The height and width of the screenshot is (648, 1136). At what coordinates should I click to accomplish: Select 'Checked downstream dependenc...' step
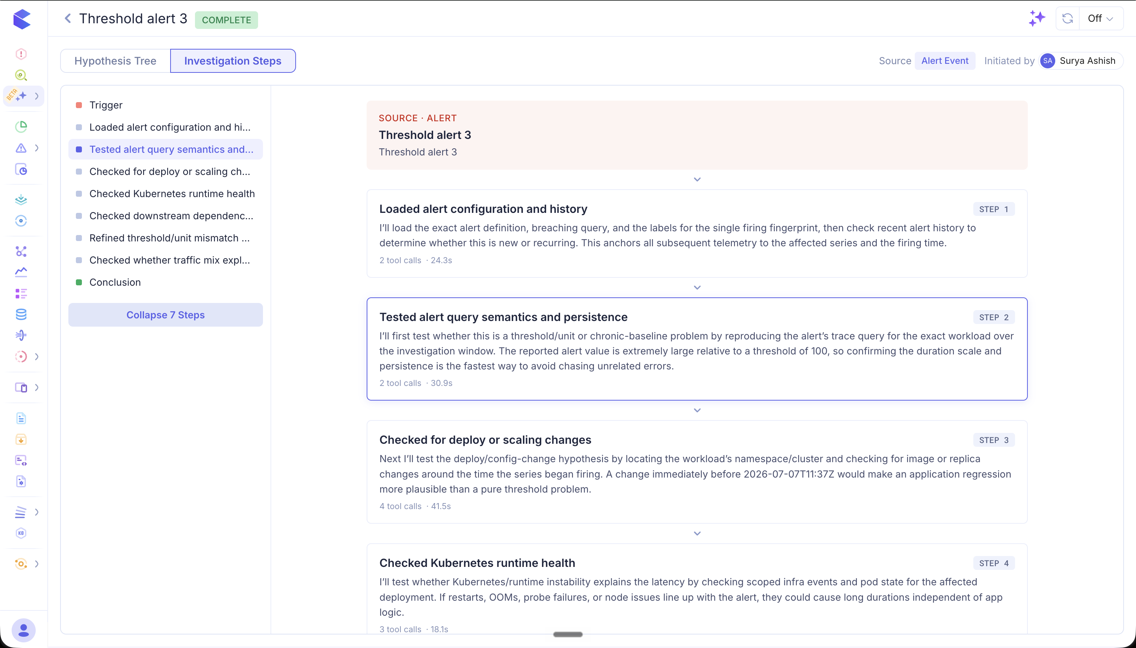coord(165,216)
